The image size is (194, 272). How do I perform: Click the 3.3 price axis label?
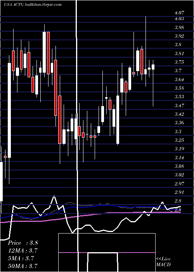178,131
